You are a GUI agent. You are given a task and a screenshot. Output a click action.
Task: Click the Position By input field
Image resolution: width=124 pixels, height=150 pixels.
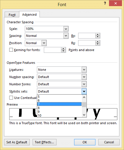pyautogui.click(x=87, y=43)
